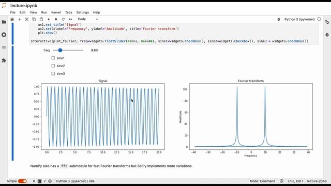Screen dimensions: 331x186
Task: Click the Jupyter logo icon
Action: click(x=4, y=6)
